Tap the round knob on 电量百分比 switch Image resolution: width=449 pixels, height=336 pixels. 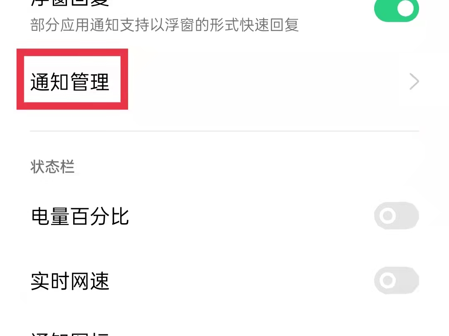388,216
